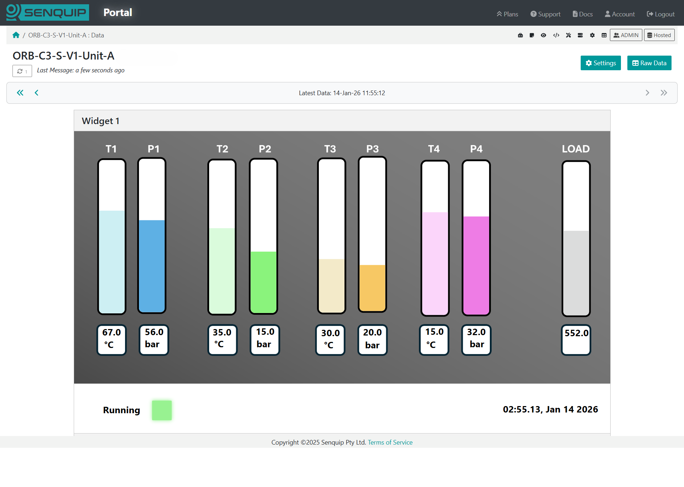Jump to earliest data with double-left chevron
Screen dimensions: 684x487
pyautogui.click(x=20, y=93)
